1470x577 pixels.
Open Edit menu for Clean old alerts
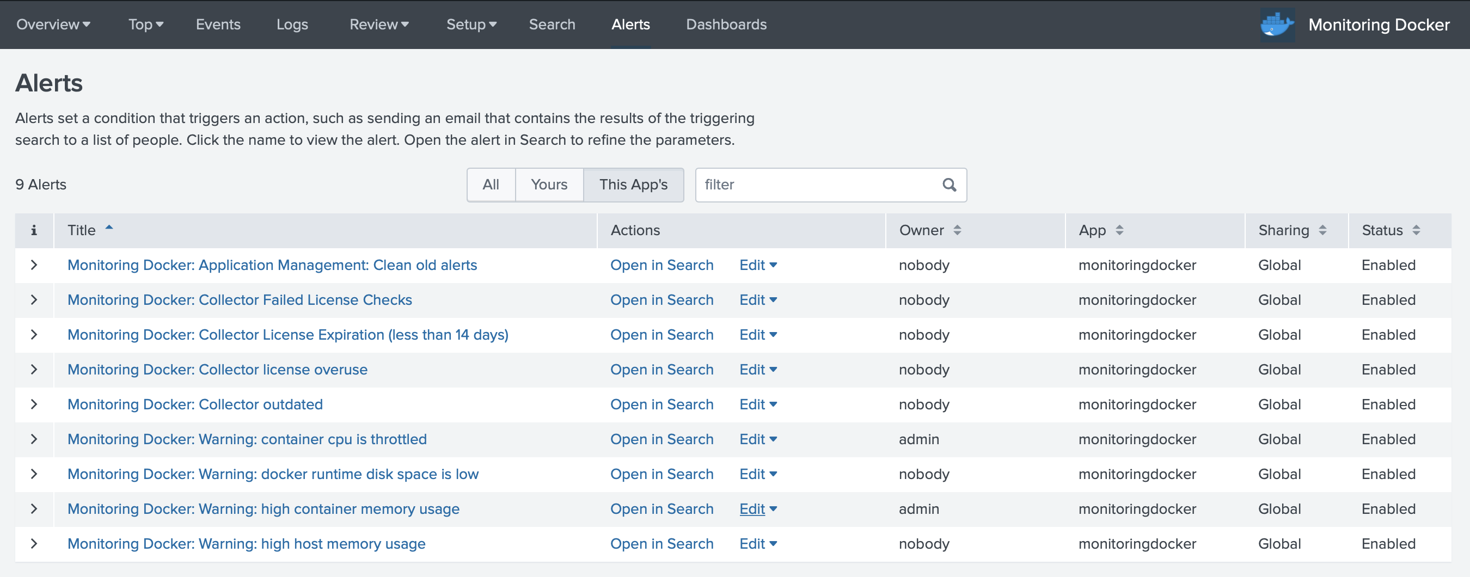[x=758, y=265]
